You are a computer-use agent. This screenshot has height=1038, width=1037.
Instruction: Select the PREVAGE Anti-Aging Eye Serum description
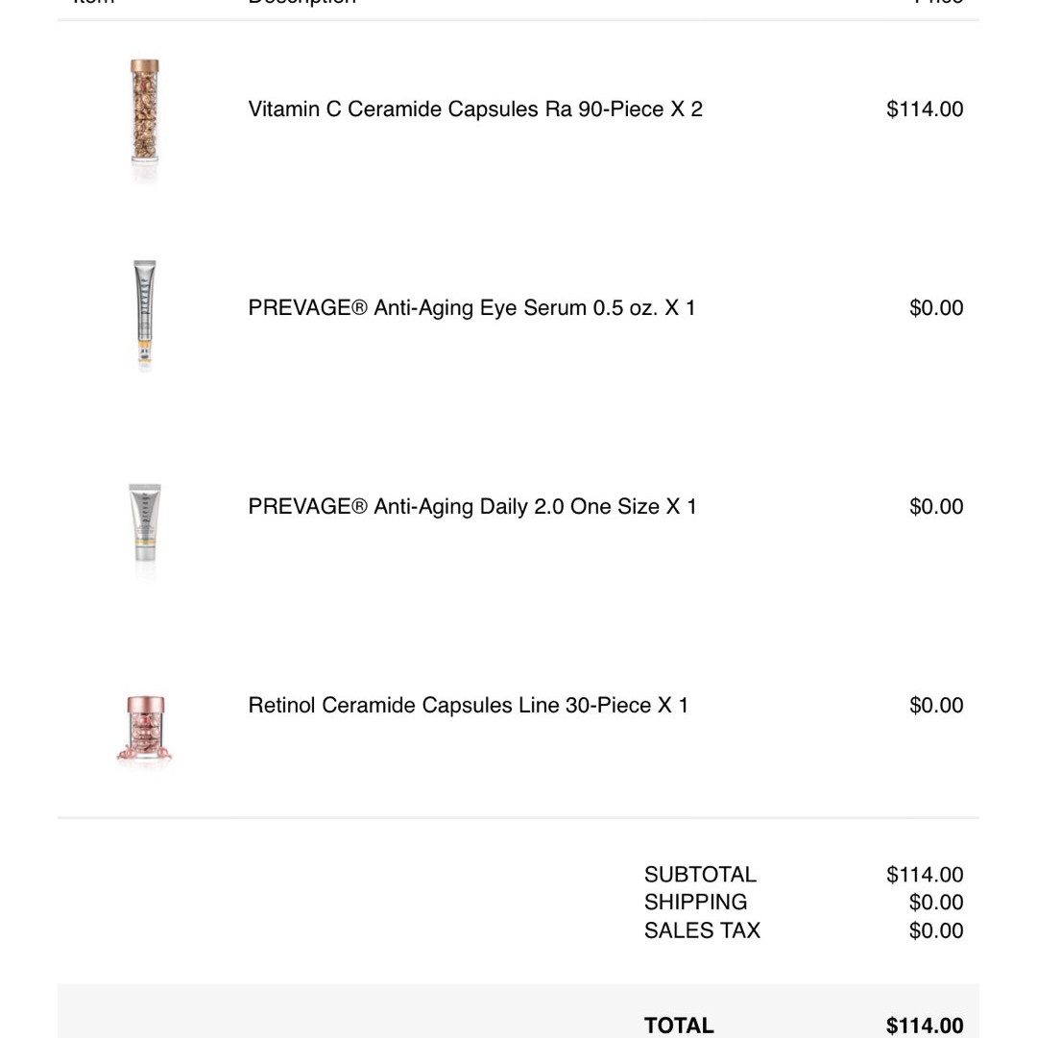coord(471,308)
